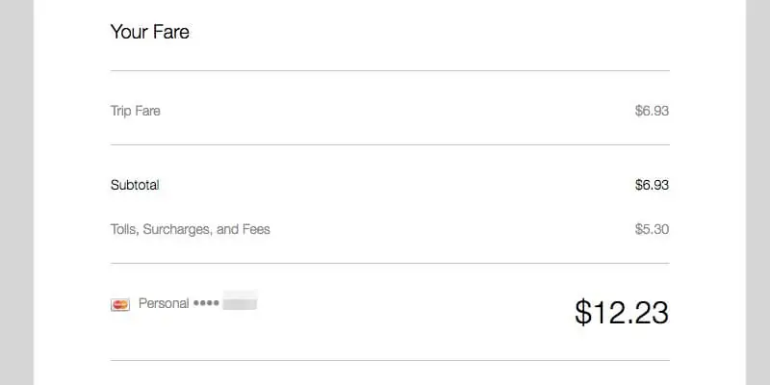Click the blurred card last digits
This screenshot has height=385, width=770.
tap(240, 300)
